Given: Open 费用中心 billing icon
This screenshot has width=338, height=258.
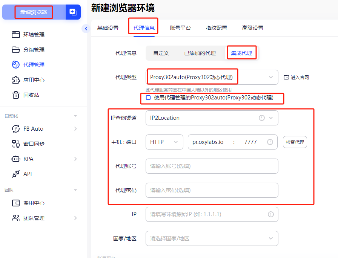Looking at the screenshot, I should pyautogui.click(x=16, y=204).
